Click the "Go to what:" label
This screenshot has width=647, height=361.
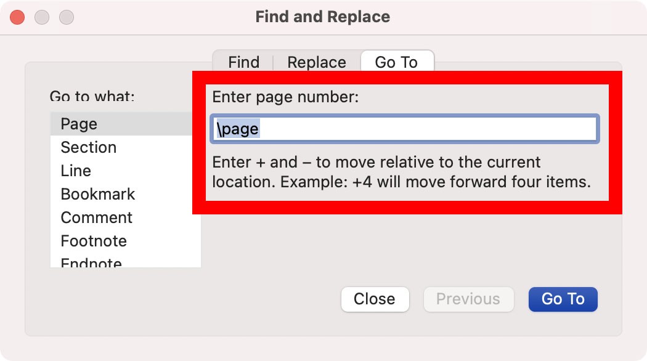[92, 97]
